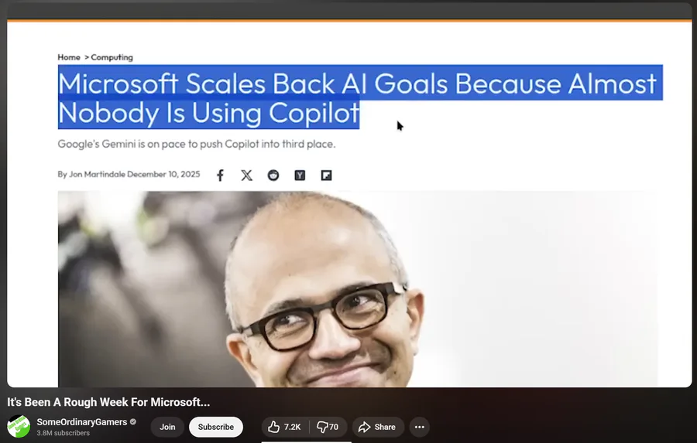This screenshot has width=697, height=443.
Task: Click the article's hero photo
Action: [x=358, y=289]
